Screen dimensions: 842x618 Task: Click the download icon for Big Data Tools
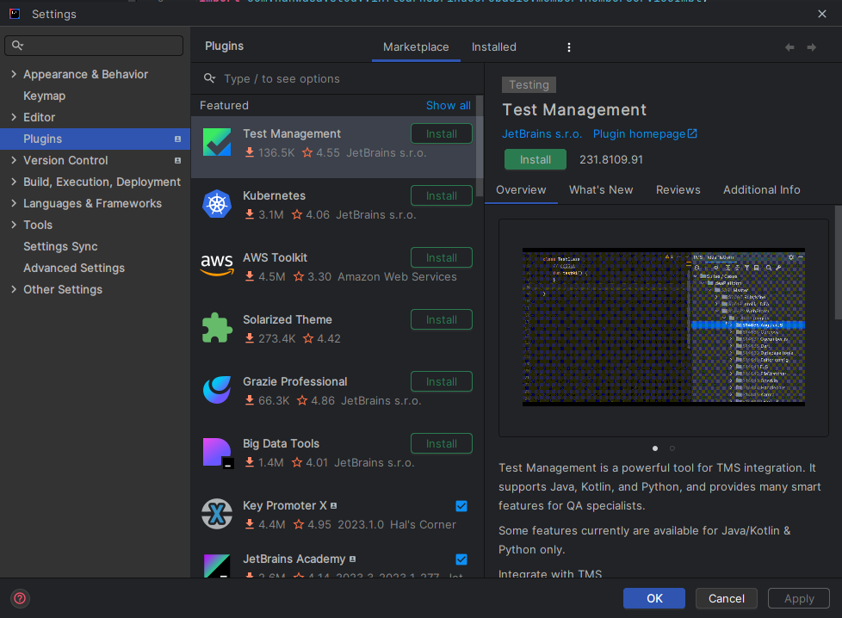click(250, 462)
